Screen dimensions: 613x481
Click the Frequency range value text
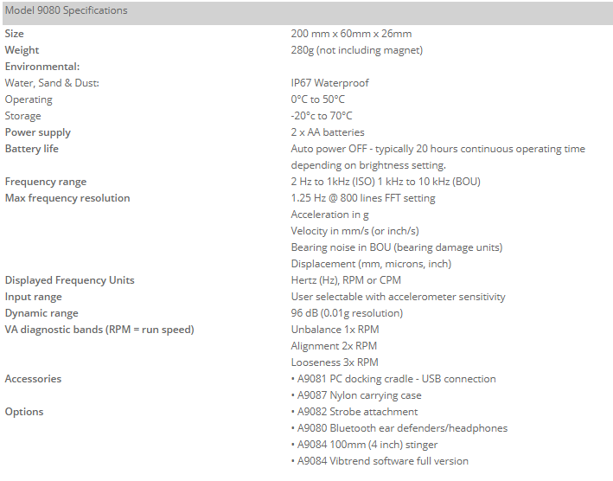(x=386, y=182)
